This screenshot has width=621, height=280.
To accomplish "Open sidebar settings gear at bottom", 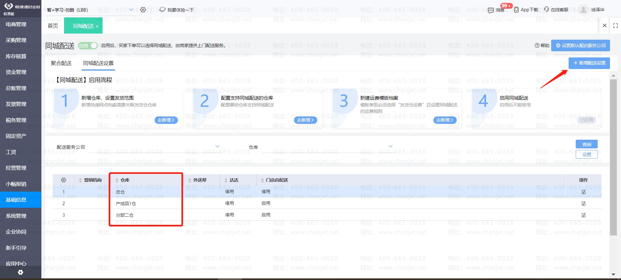I will 20,272.
